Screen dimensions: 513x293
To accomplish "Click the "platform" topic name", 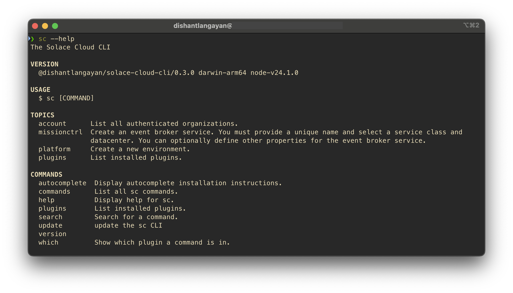I will (x=54, y=149).
